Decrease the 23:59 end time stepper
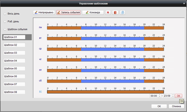 [x=173, y=96]
